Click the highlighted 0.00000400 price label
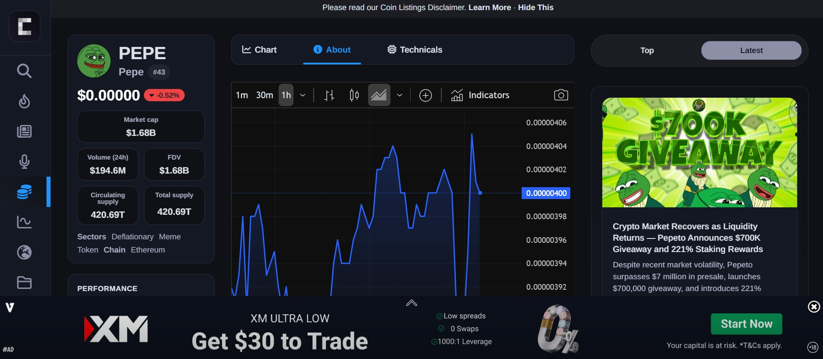 546,193
